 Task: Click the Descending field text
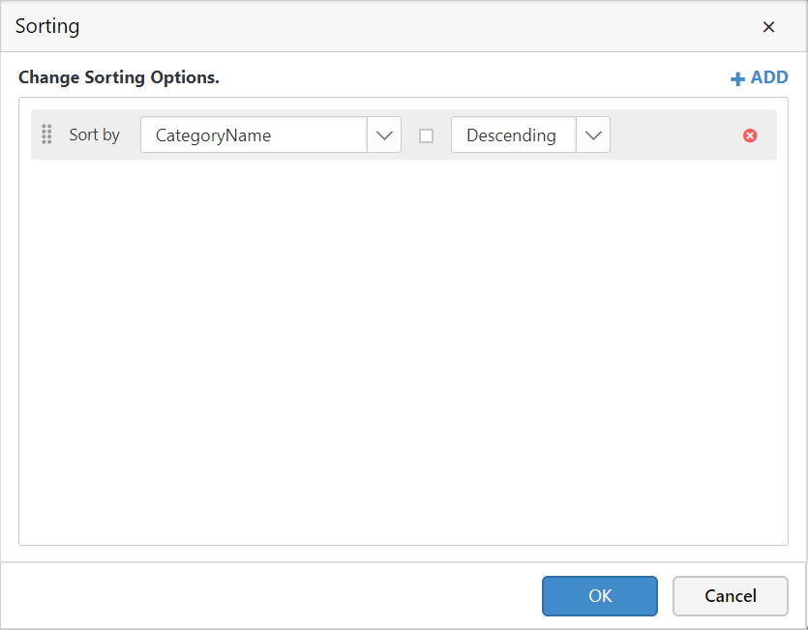pyautogui.click(x=513, y=135)
